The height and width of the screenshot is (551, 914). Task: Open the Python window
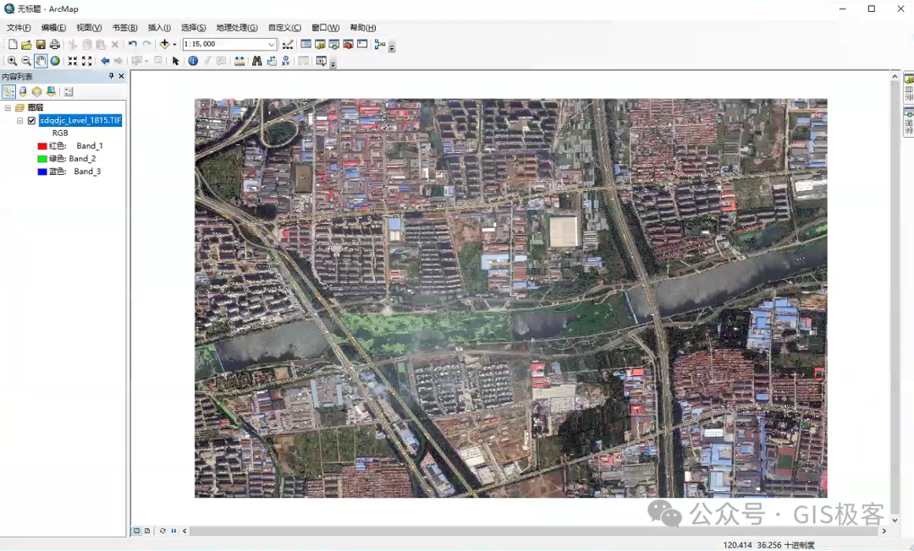[362, 44]
